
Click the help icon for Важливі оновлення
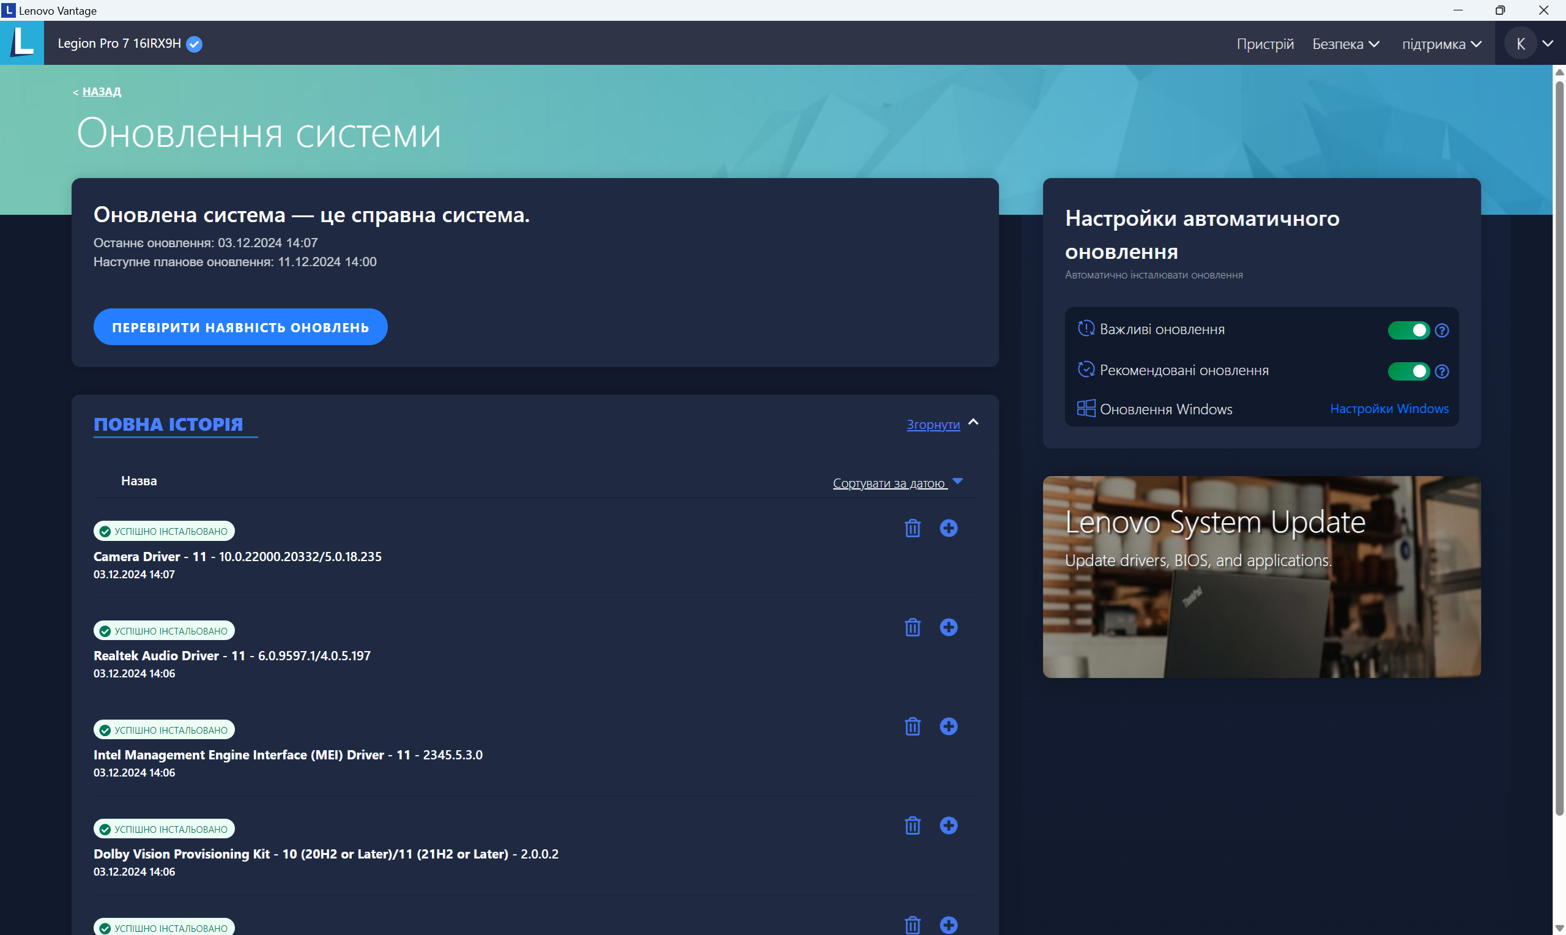coord(1442,330)
